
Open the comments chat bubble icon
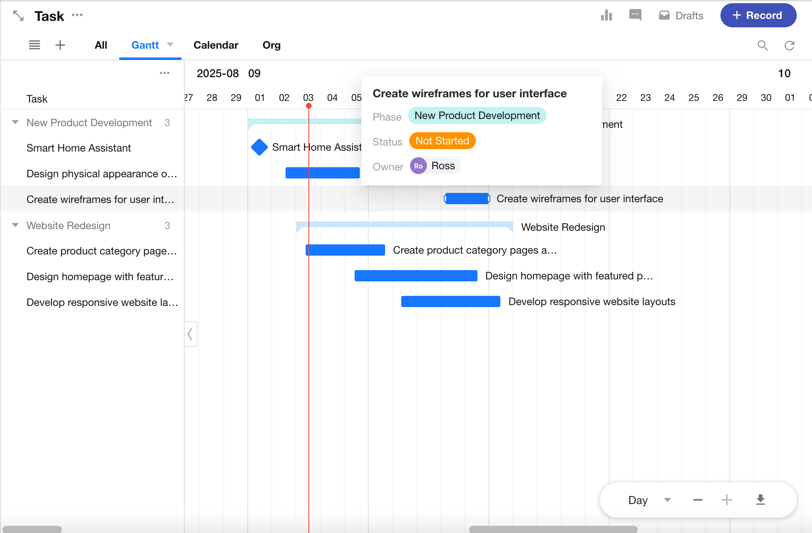click(x=635, y=15)
